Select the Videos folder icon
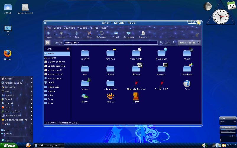Image resolution: width=237 pixels, height=148 pixels. [x=85, y=83]
